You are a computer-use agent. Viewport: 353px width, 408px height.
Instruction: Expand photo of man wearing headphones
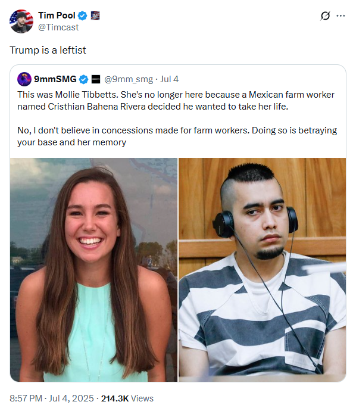click(x=262, y=270)
